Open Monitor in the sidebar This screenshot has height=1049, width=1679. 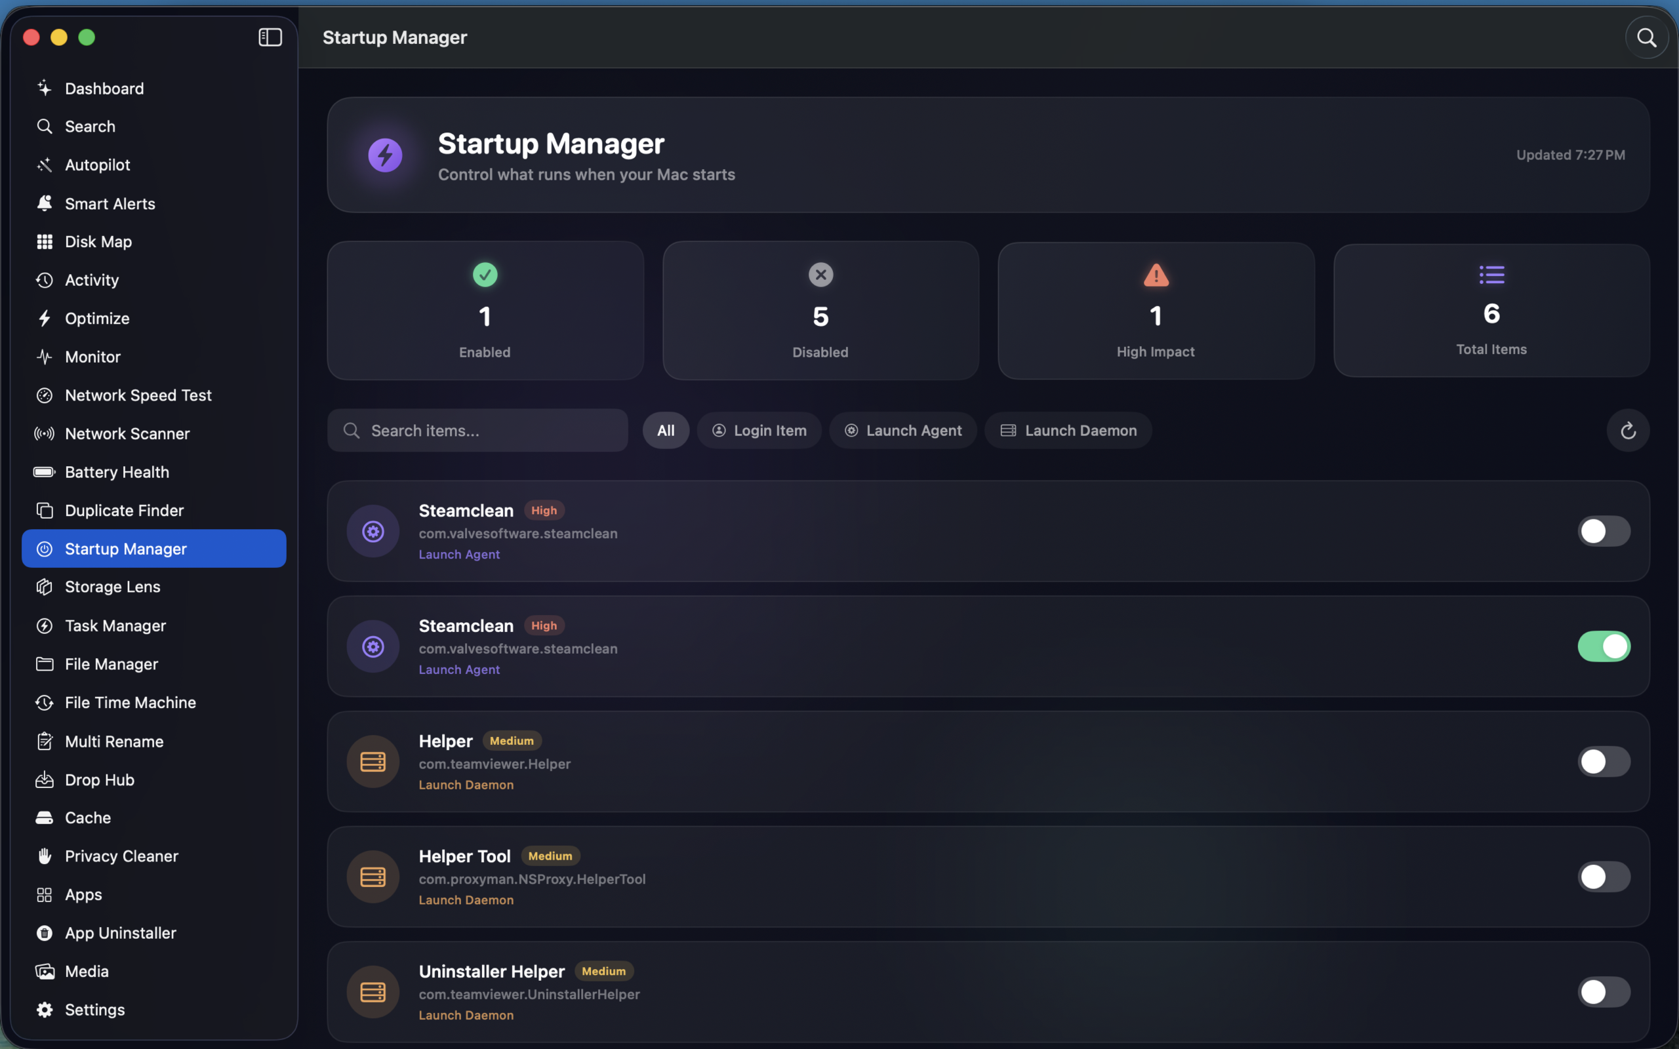coord(153,357)
